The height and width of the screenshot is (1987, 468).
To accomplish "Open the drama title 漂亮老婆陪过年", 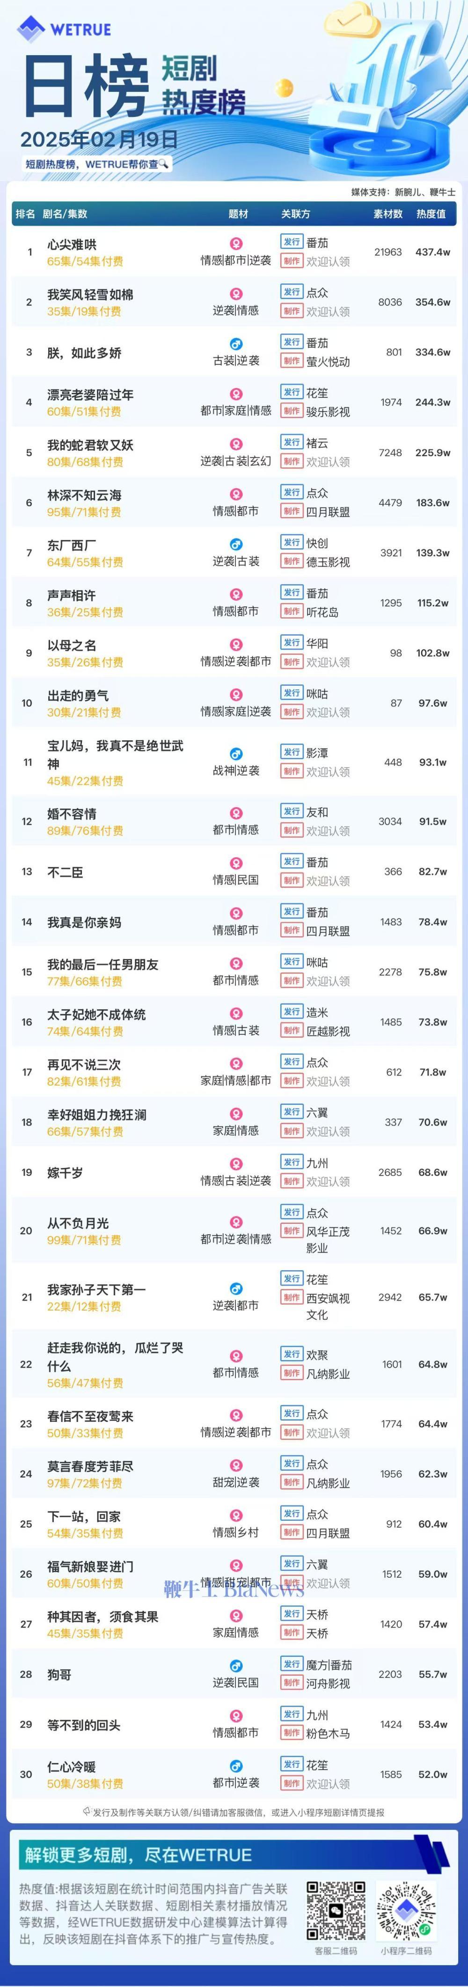I will pyautogui.click(x=90, y=395).
